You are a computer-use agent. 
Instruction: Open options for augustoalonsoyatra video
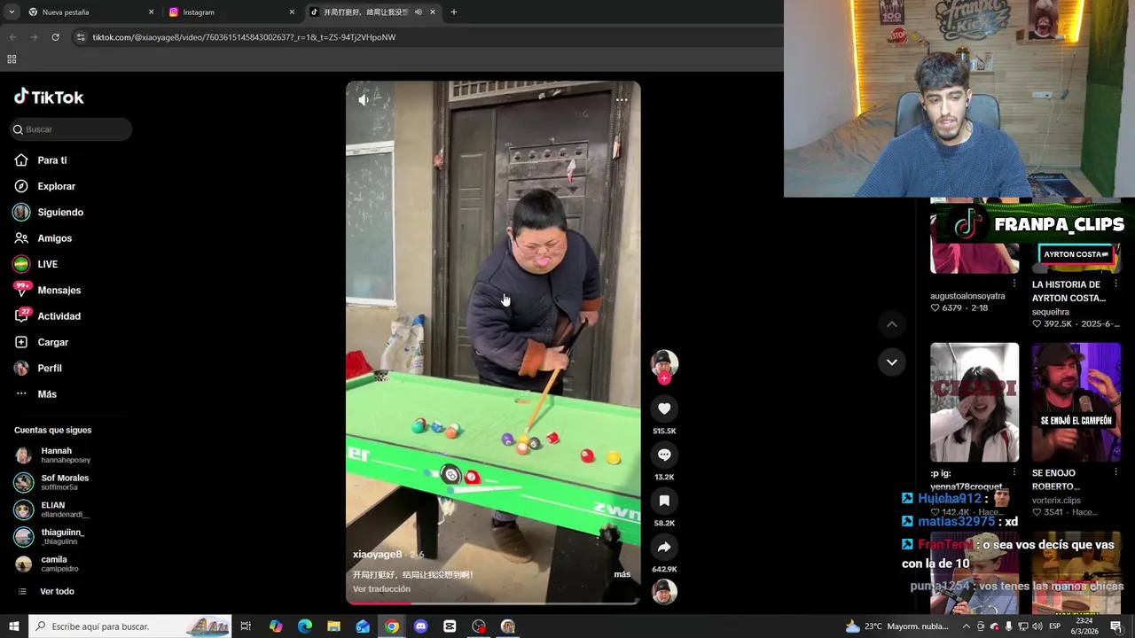coord(1014,284)
